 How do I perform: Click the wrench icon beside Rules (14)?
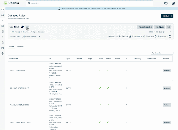[x=120, y=36]
